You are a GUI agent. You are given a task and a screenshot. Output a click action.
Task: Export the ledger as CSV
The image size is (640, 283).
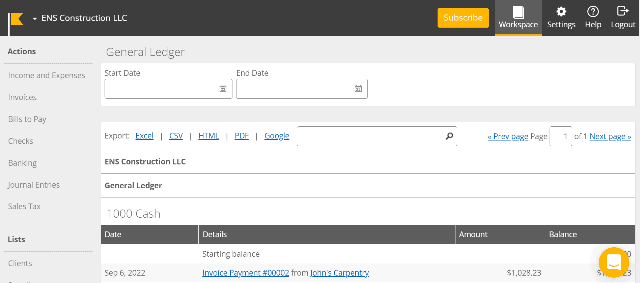pyautogui.click(x=176, y=136)
